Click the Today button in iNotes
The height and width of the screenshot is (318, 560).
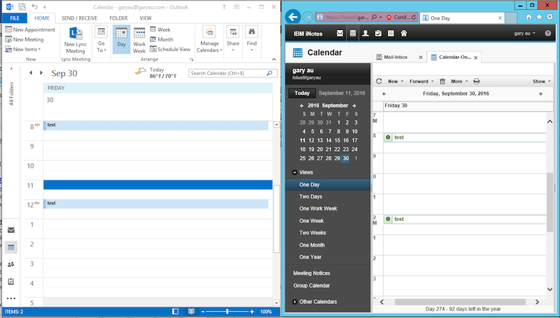click(302, 93)
